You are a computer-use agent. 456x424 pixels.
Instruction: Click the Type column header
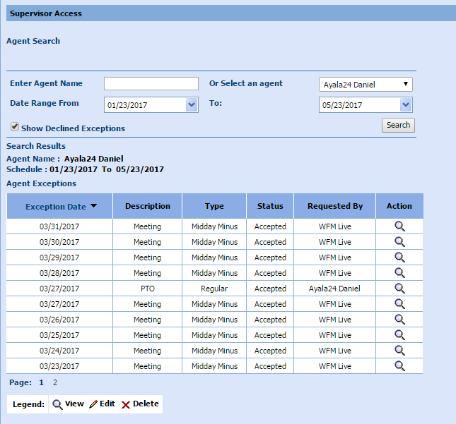click(214, 206)
